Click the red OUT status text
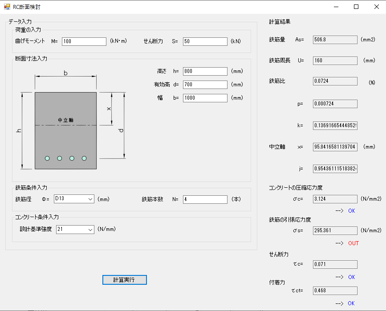This screenshot has width=386, height=311. point(353,243)
